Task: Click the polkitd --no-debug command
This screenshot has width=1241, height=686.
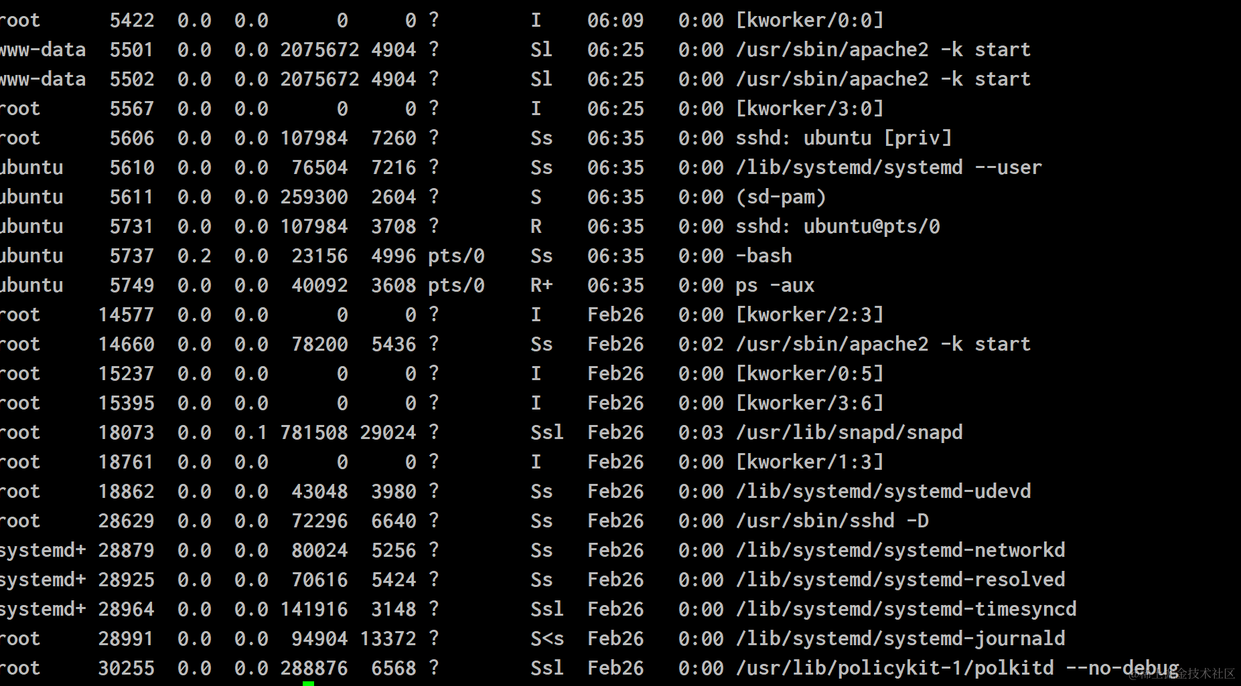Action: coord(957,668)
